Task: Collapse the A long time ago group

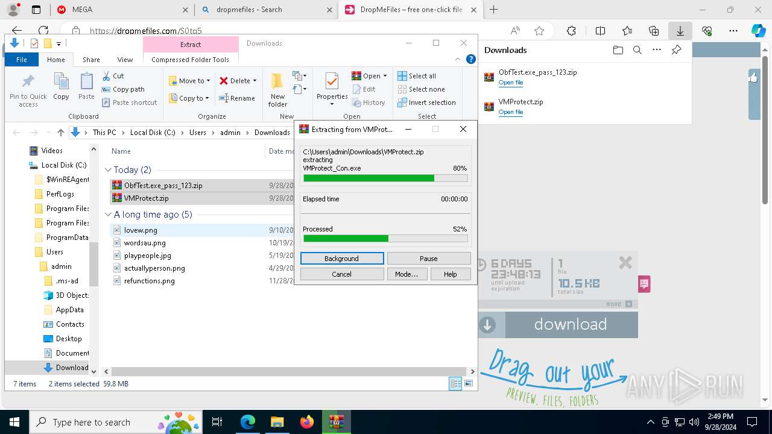Action: point(108,215)
